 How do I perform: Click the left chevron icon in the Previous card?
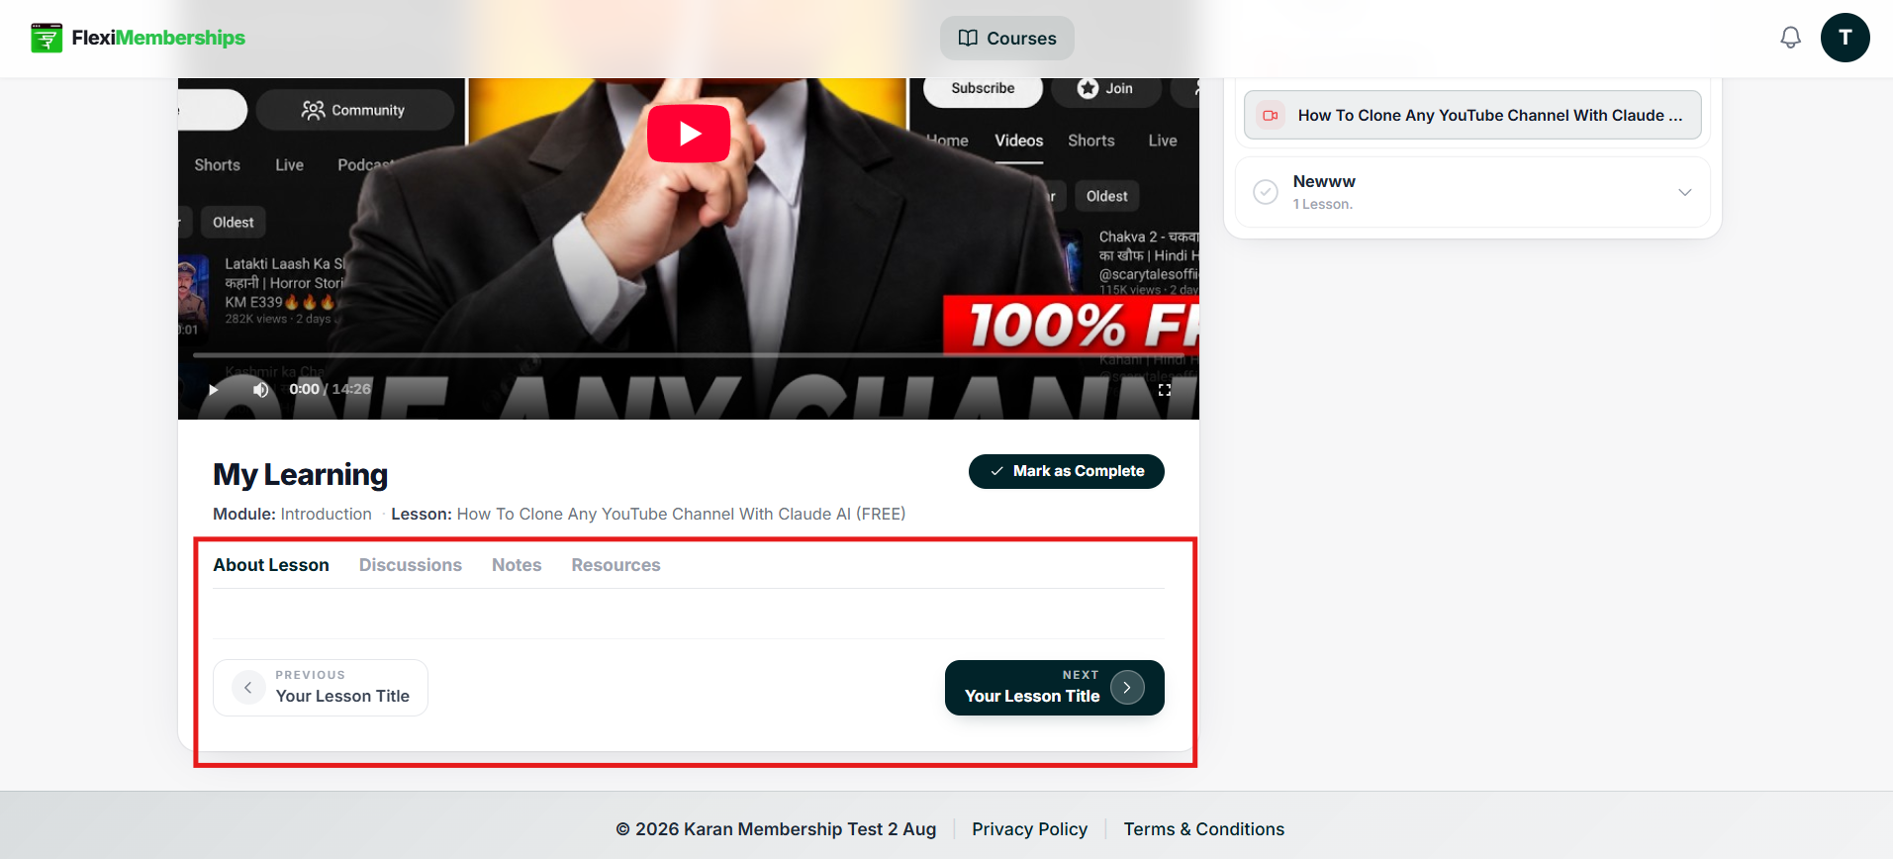click(248, 687)
